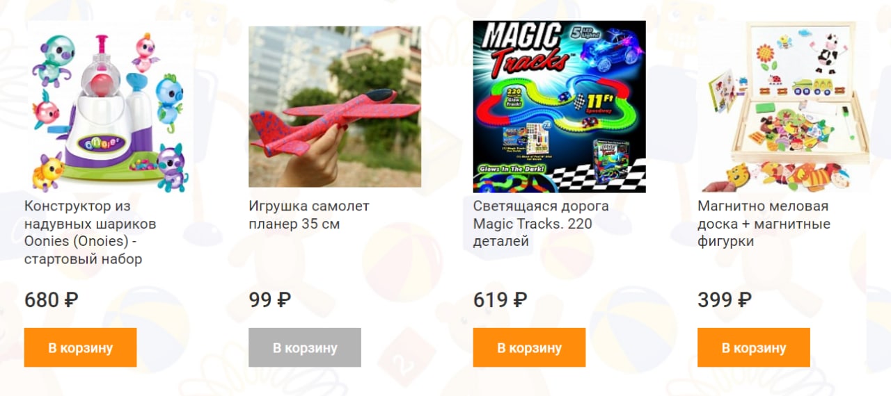Open the 'Игрушка самолет планер 35 см' title link
Viewport: 891px width, 396px height.
pyautogui.click(x=309, y=215)
